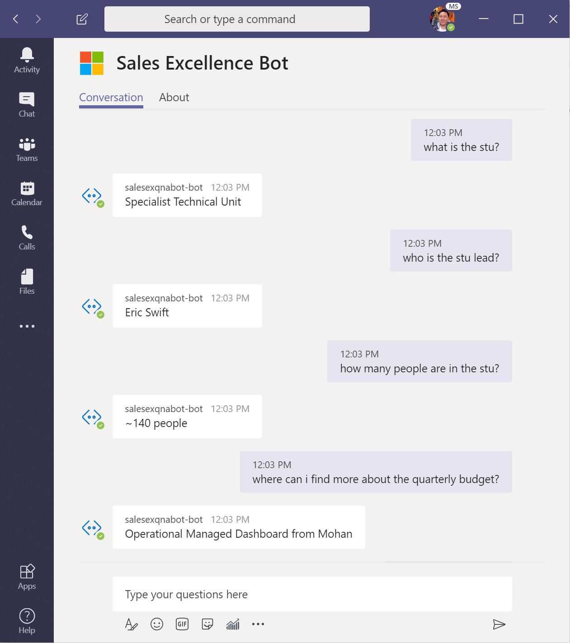Viewport: 570px width, 643px height.
Task: Open the Chat section
Action: 27,104
